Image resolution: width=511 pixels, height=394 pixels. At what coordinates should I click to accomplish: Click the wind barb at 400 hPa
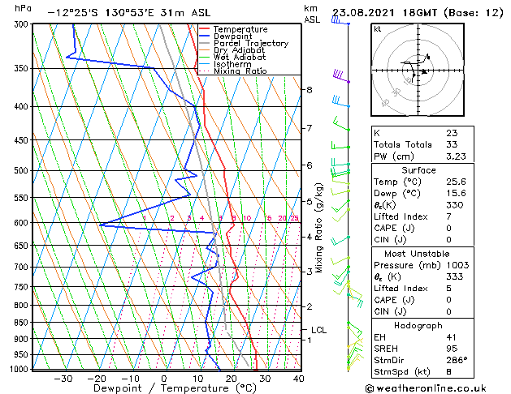[x=341, y=101]
